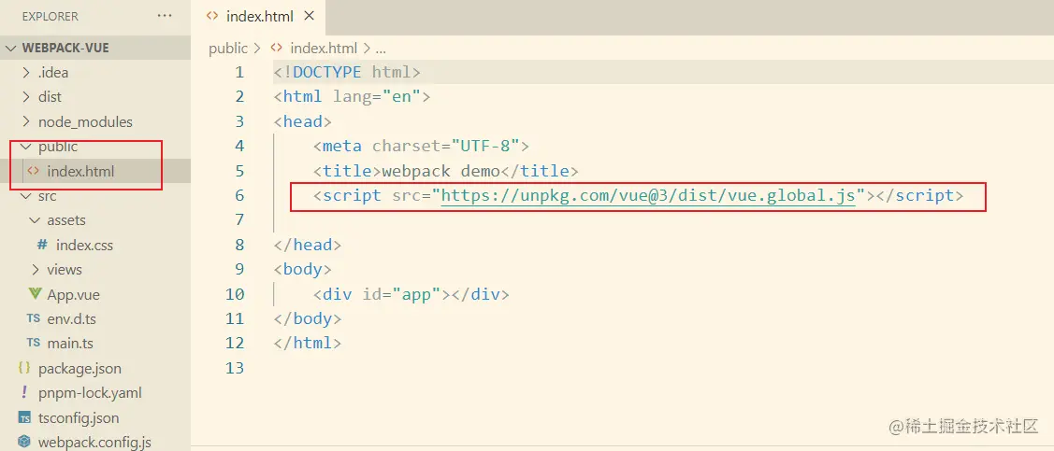Click the closing </body> tag
1054x451 pixels.
(308, 318)
